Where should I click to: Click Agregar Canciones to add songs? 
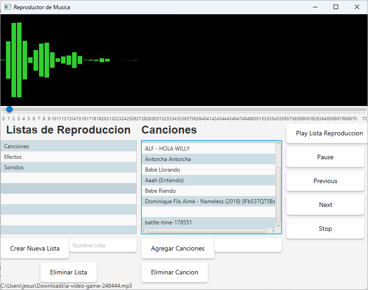177,248
